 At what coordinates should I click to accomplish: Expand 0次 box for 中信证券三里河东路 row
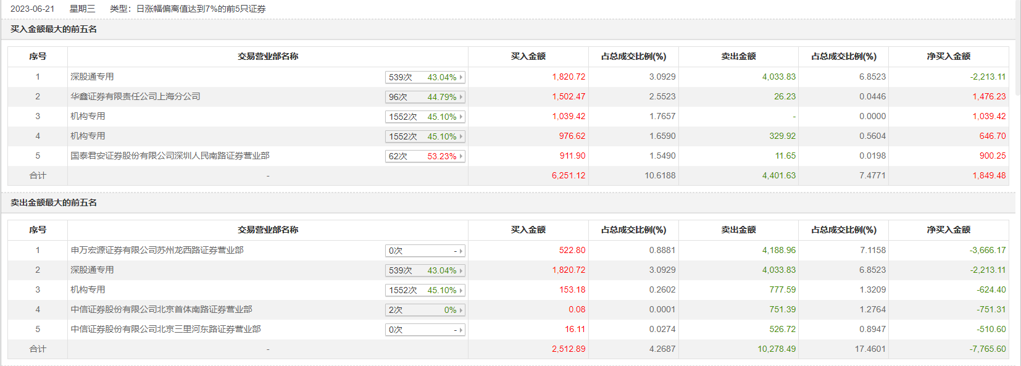pos(460,330)
